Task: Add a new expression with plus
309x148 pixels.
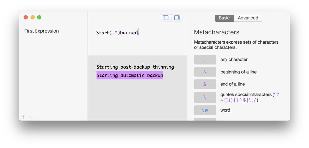Action: coord(23,117)
